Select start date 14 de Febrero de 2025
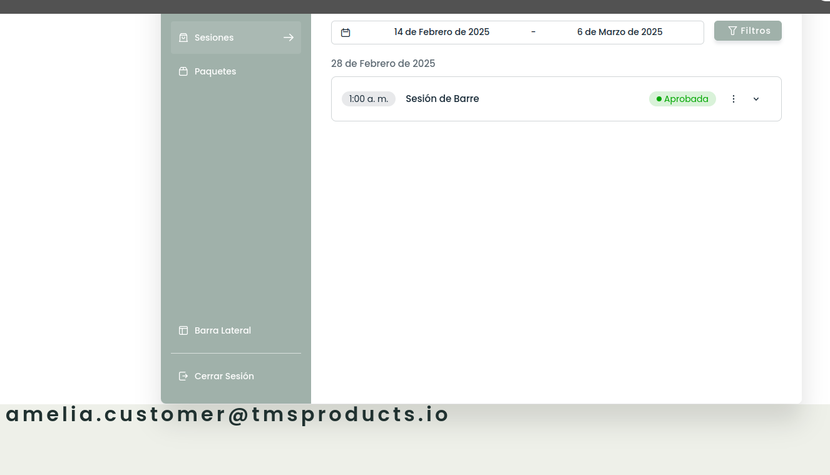830x475 pixels. 441,32
